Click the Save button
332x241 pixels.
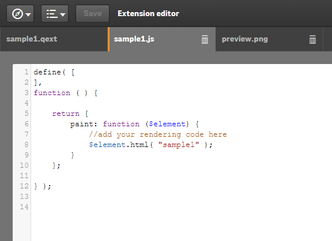click(x=93, y=14)
